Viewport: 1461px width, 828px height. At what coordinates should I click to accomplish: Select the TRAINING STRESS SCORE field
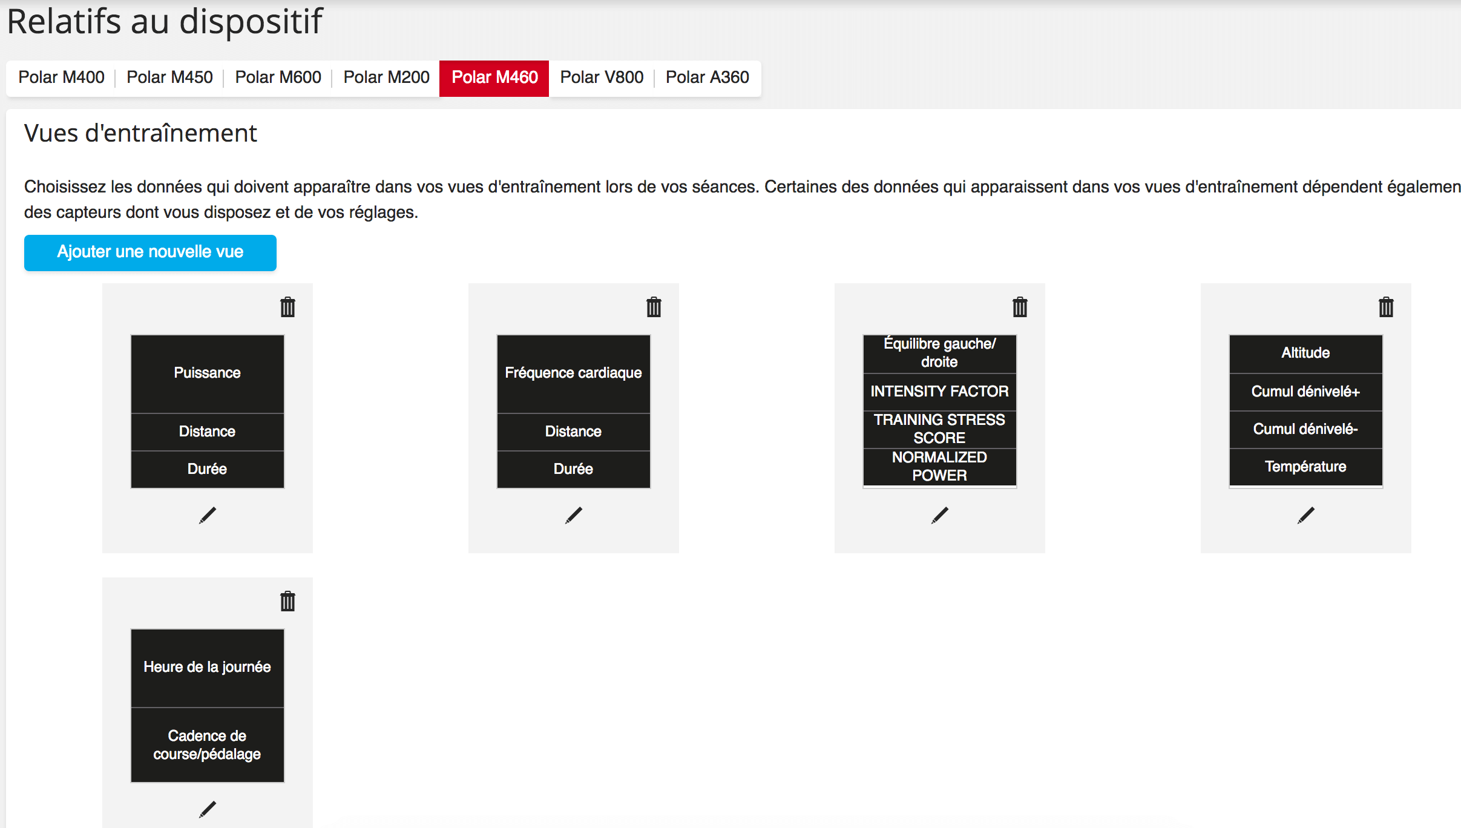tap(940, 429)
